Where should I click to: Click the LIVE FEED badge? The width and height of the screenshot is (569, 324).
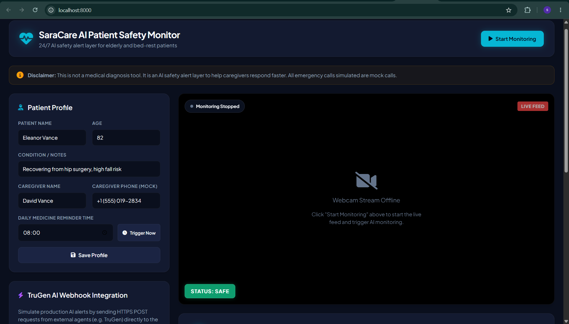(533, 106)
